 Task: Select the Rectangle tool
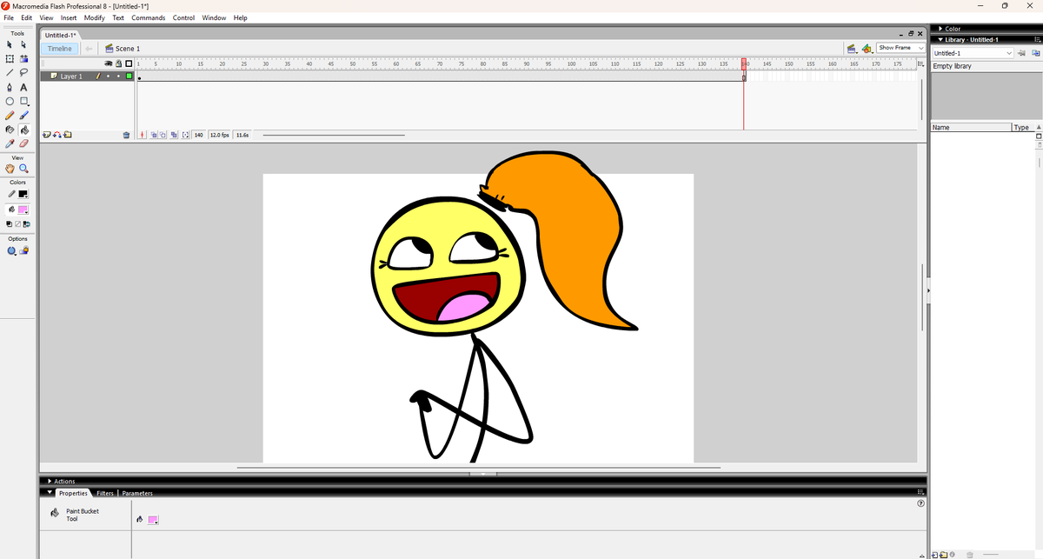[x=24, y=101]
